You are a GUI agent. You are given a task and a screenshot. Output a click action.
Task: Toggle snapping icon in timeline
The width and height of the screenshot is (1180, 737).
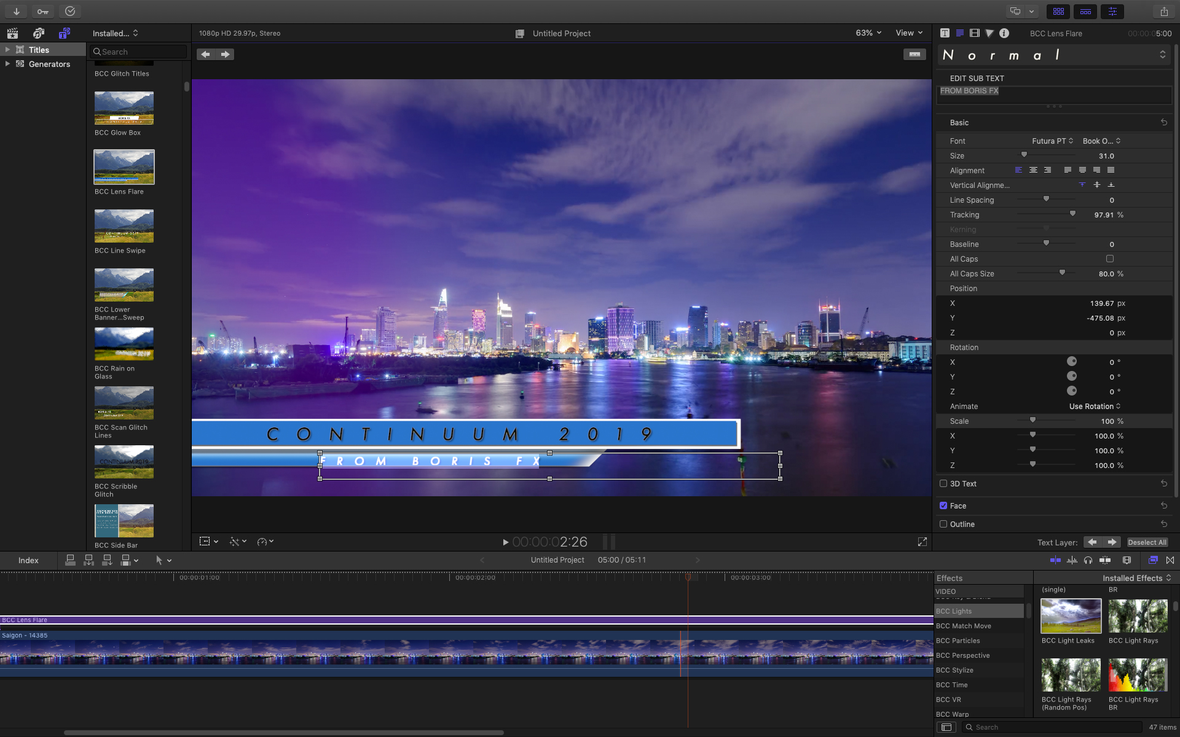[x=1105, y=560]
